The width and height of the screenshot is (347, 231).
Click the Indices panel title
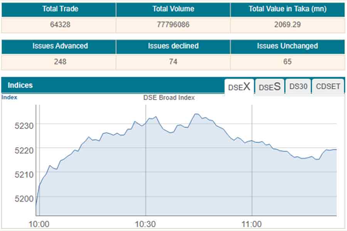coord(20,85)
